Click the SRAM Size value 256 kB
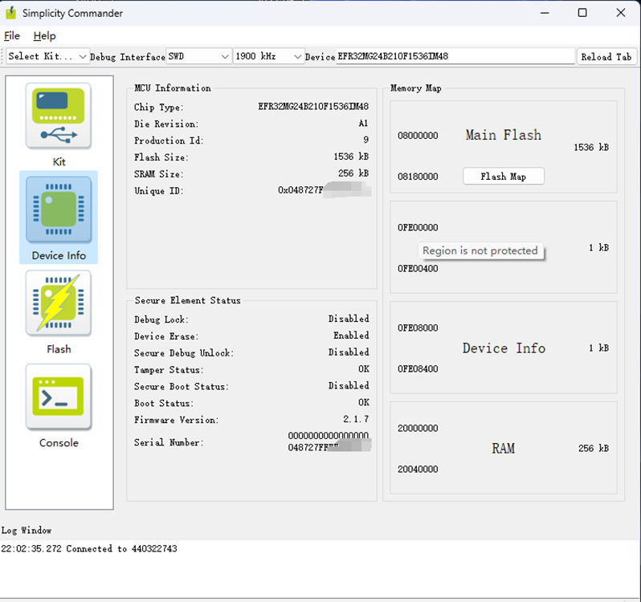 click(x=353, y=173)
